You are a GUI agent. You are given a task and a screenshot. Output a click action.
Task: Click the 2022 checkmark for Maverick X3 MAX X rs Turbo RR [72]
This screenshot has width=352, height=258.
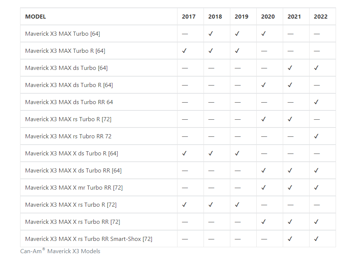(x=316, y=222)
